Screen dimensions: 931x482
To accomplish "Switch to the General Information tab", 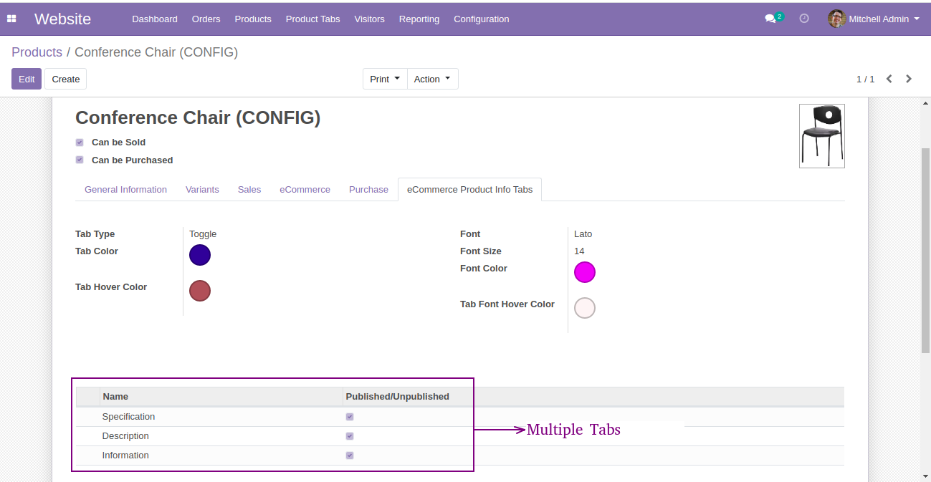I will 125,190.
